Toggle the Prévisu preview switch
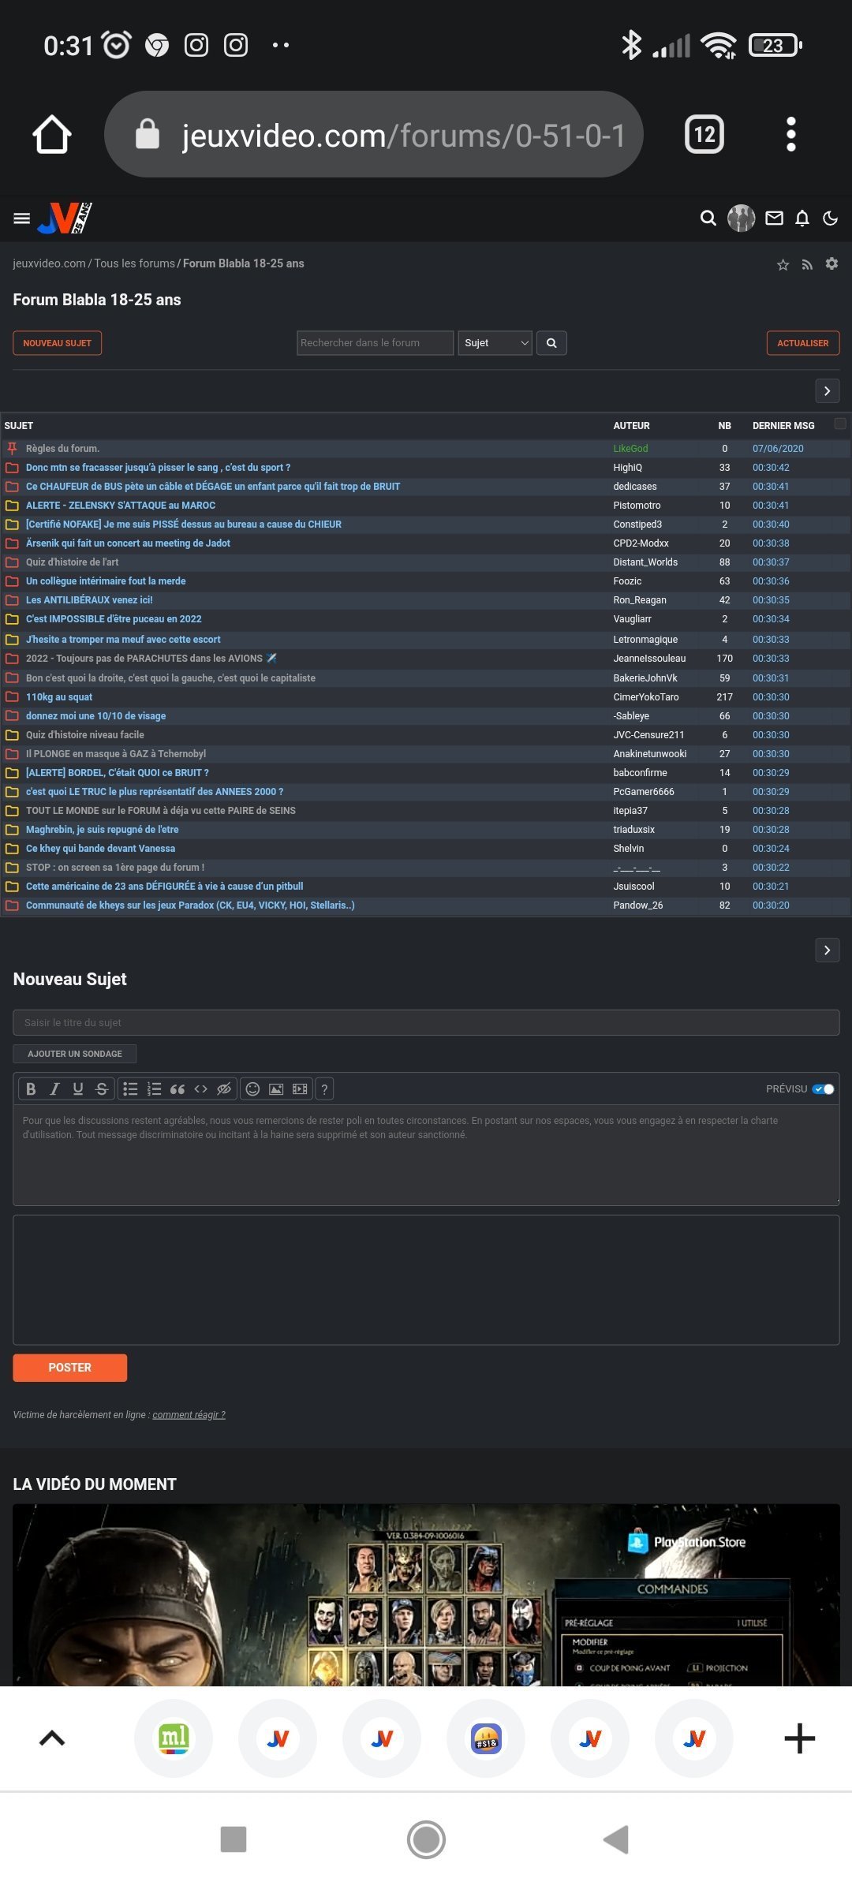 click(824, 1089)
